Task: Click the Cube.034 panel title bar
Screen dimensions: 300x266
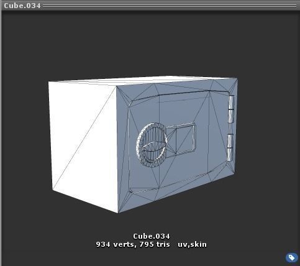Action: (x=150, y=6)
